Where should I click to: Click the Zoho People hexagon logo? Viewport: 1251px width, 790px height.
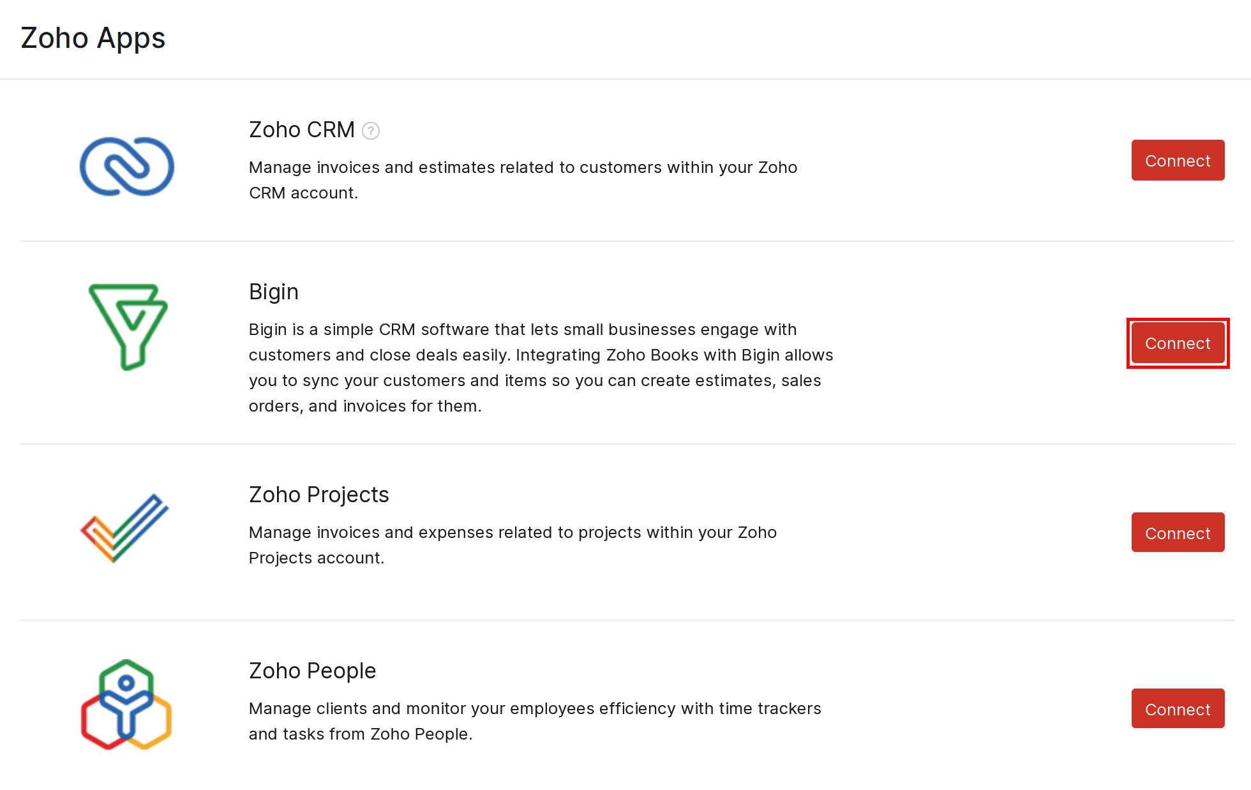126,704
